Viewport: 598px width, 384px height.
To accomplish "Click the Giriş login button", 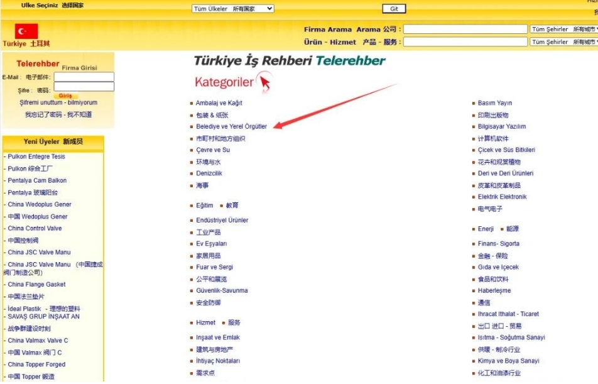I will [x=65, y=96].
